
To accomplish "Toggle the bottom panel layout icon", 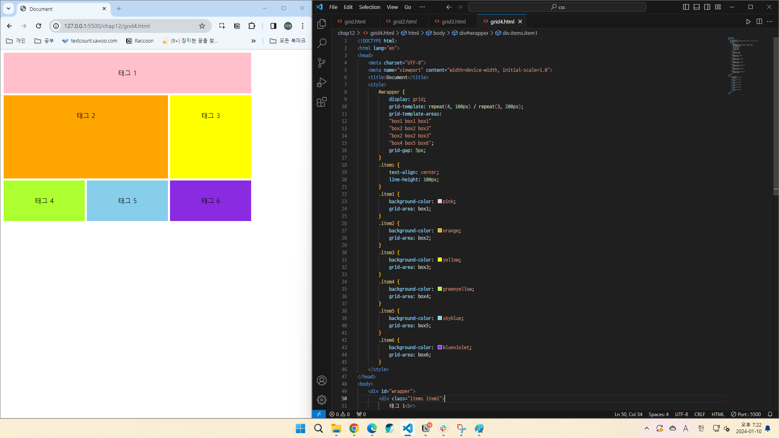I will (697, 7).
